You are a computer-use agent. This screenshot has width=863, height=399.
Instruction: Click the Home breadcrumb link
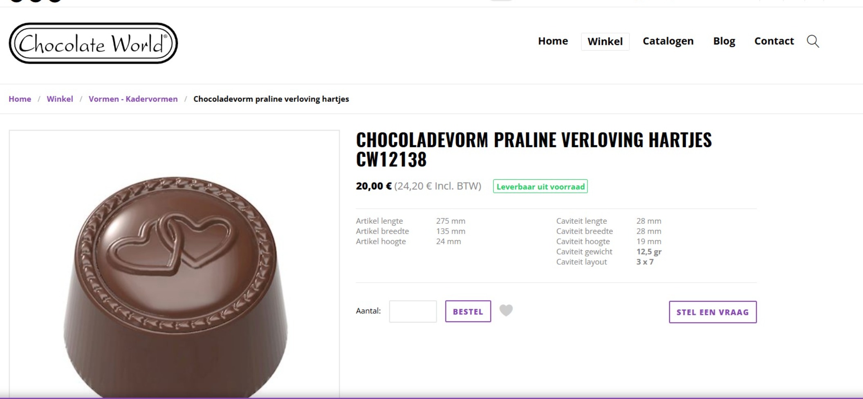pos(20,99)
